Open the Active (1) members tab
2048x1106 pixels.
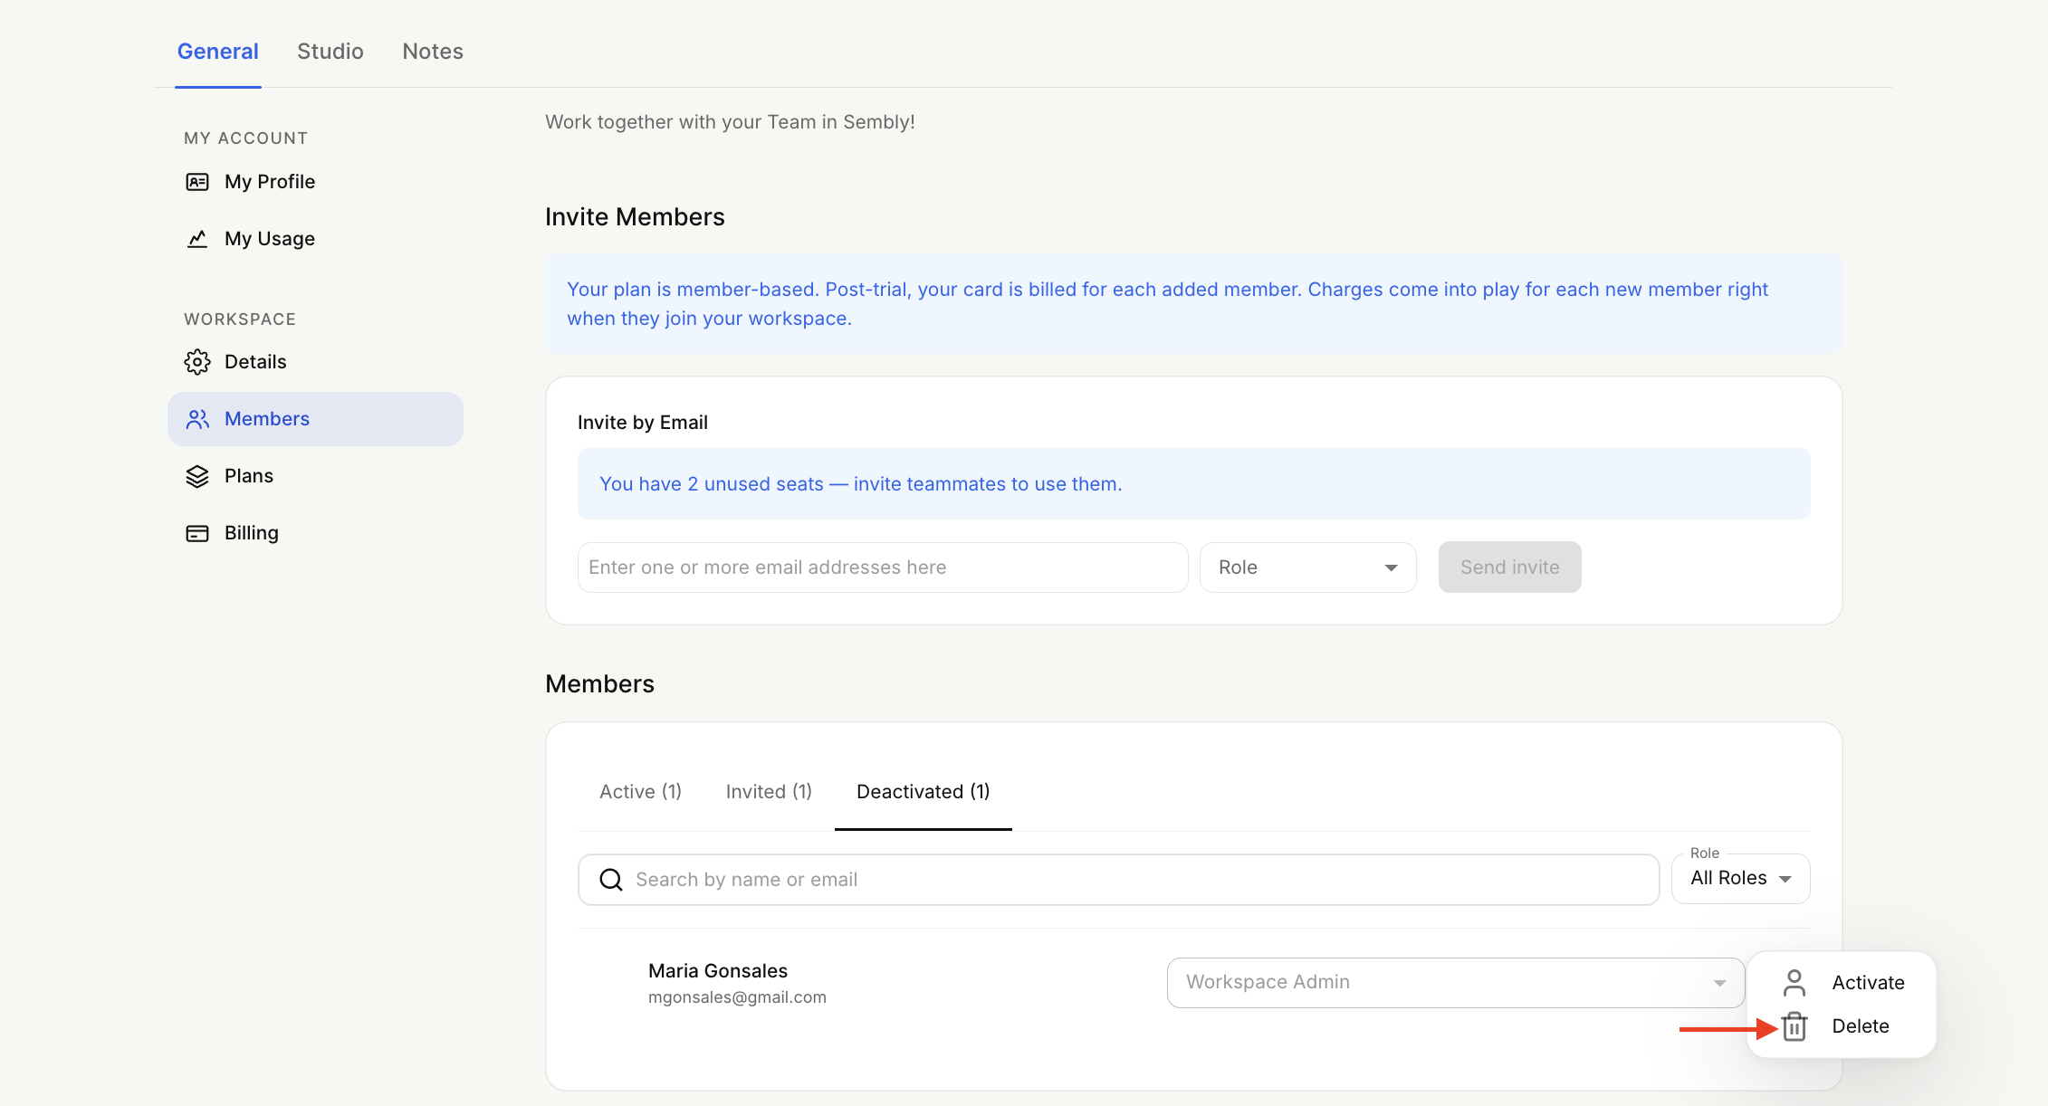click(640, 792)
